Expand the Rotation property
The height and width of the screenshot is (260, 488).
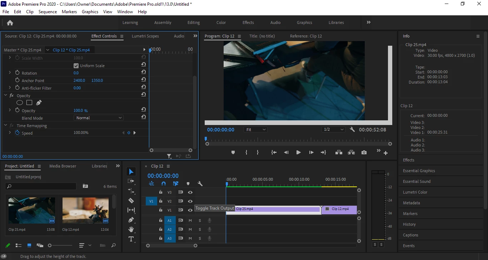(x=10, y=73)
